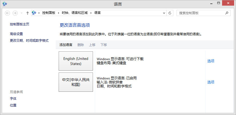The height and width of the screenshot is (115, 236).
Task: Go to 控制面板主页
Action: [19, 24]
